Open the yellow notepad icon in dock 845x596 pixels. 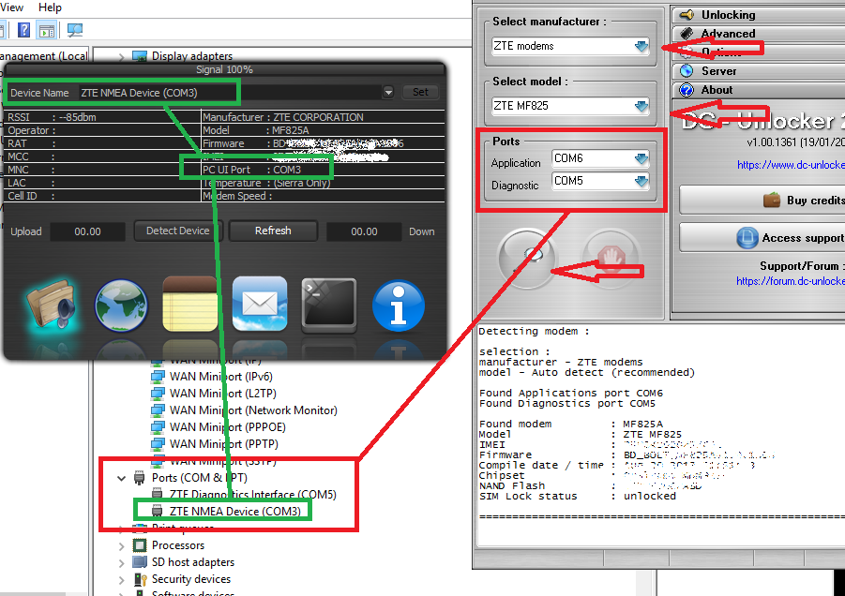[189, 304]
